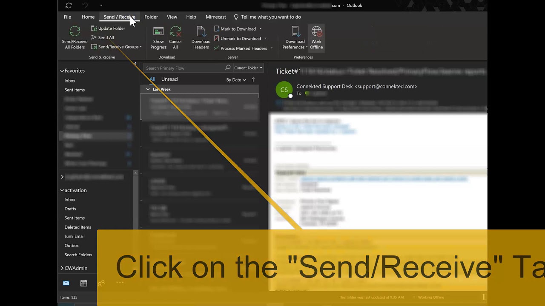The height and width of the screenshot is (306, 545).
Task: Switch to the Home tab
Action: tap(88, 17)
